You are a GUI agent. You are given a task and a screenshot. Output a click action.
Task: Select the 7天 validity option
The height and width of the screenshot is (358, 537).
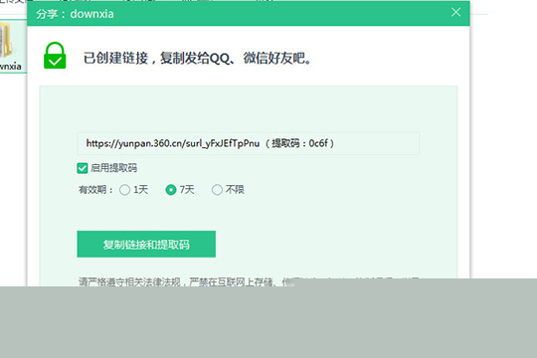(171, 190)
